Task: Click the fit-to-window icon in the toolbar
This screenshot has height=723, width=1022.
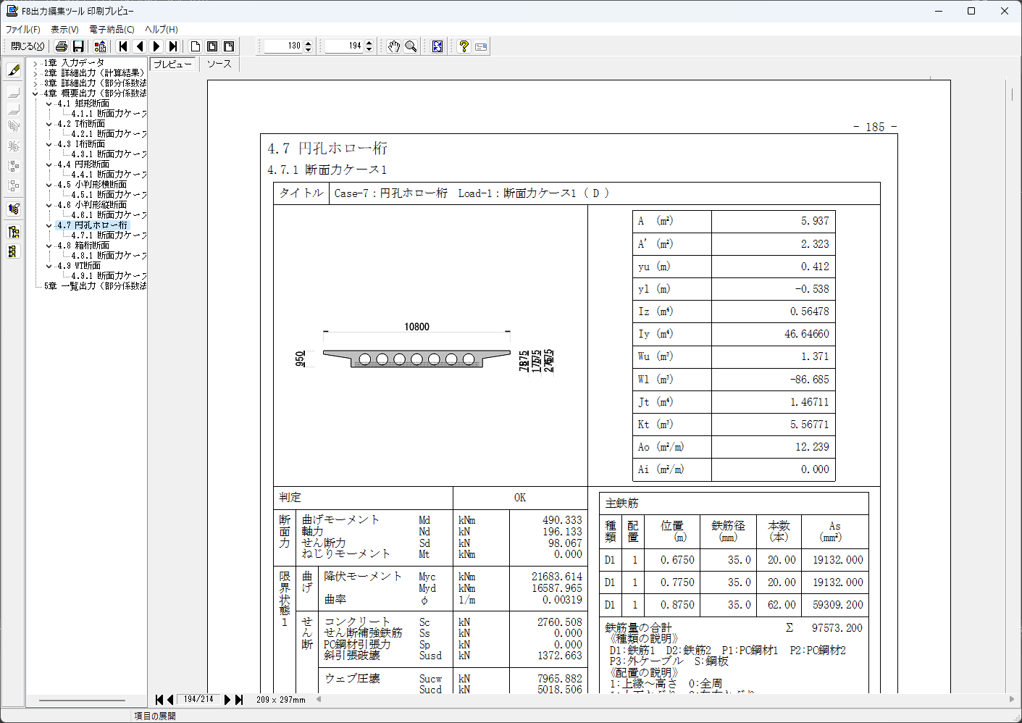Action: coord(437,46)
